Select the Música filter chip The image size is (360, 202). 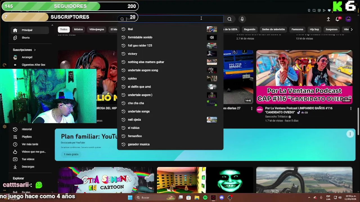pos(78,29)
